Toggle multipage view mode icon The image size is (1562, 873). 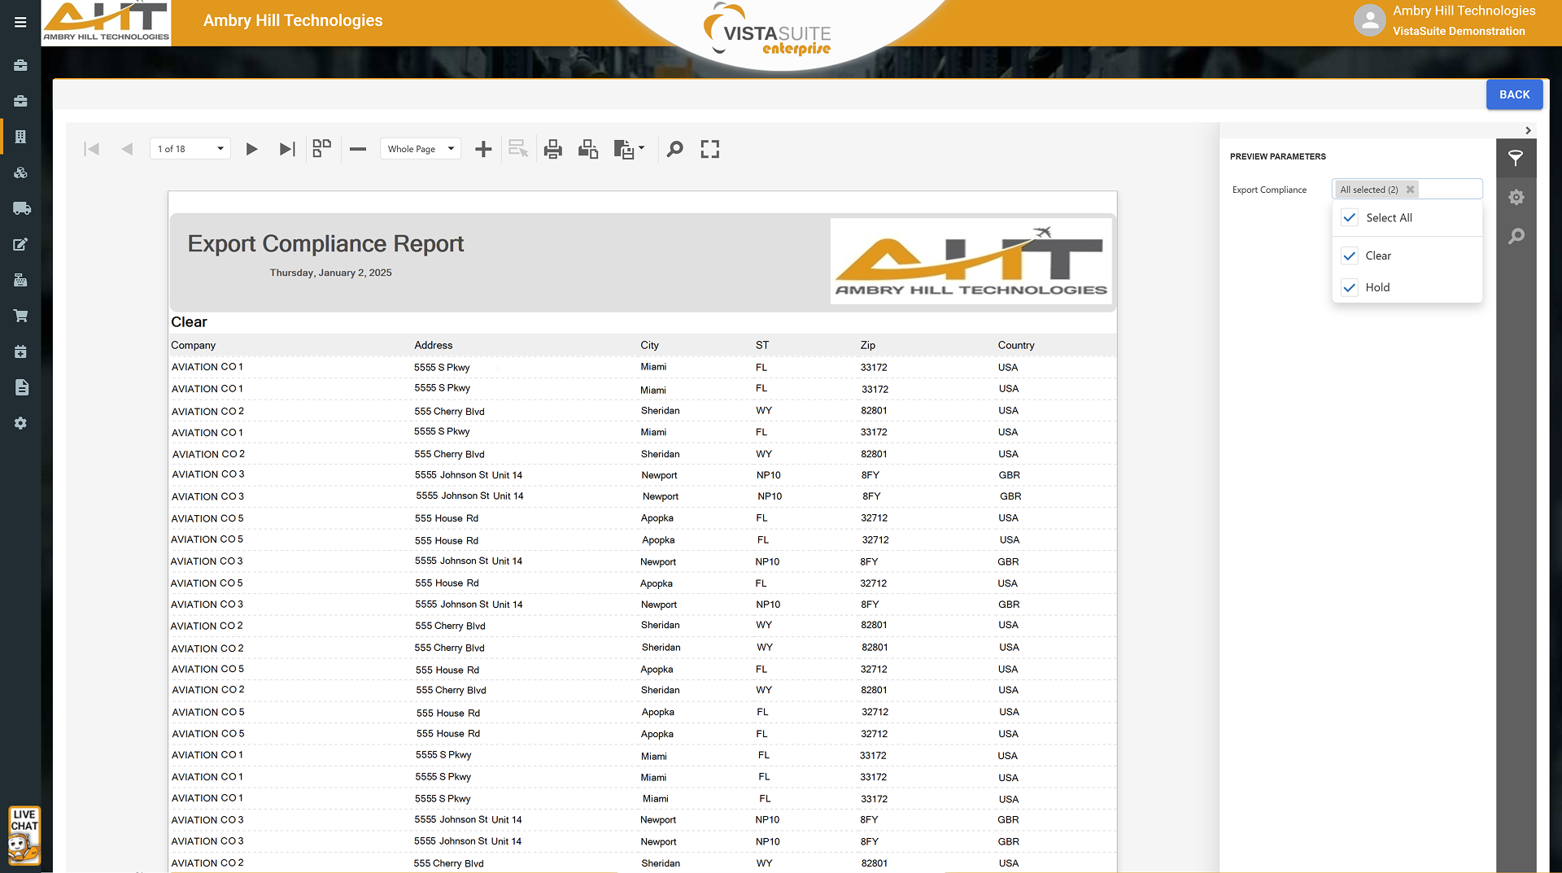point(322,148)
